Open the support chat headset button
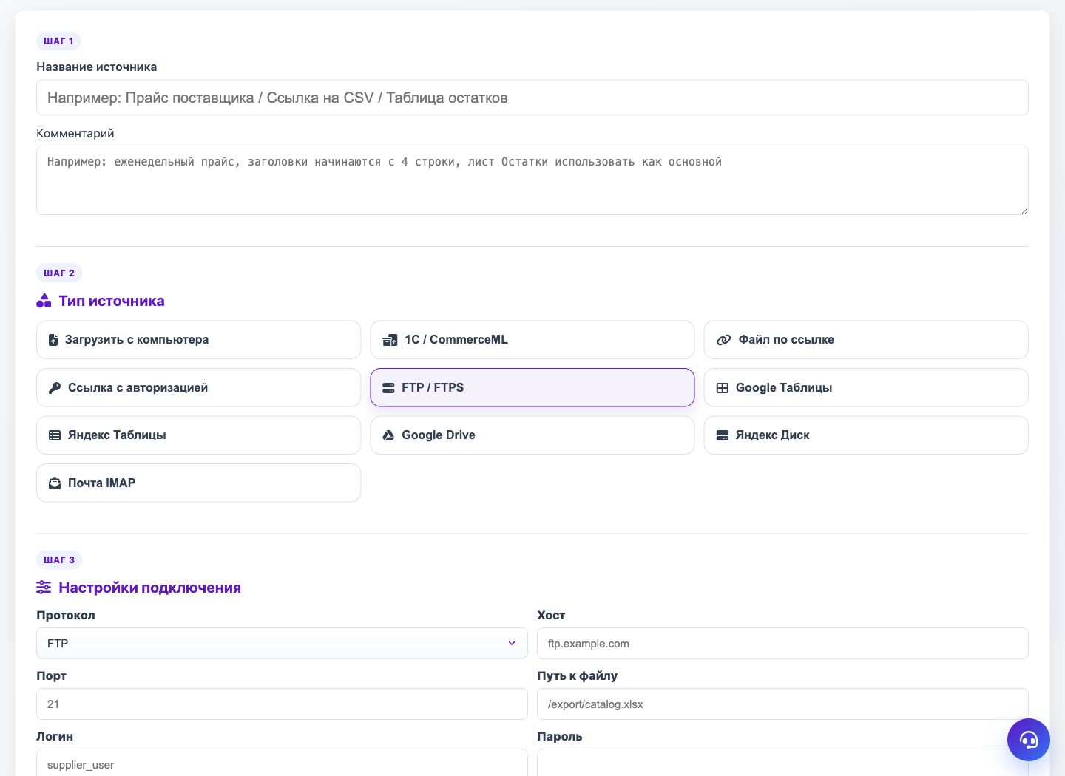 point(1029,740)
